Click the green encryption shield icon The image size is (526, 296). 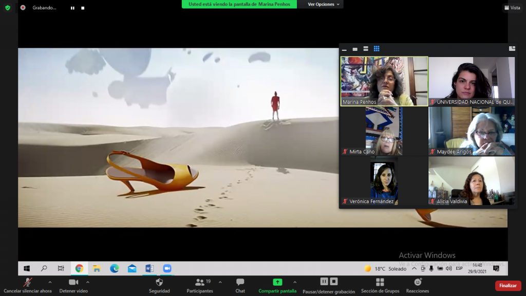pyautogui.click(x=7, y=8)
